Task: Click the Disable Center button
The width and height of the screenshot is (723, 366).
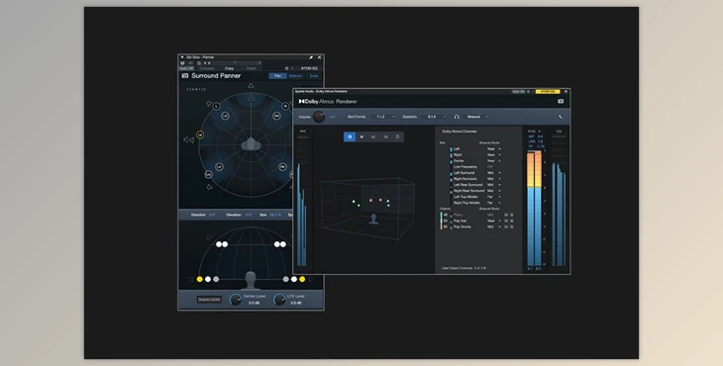Action: 209,300
